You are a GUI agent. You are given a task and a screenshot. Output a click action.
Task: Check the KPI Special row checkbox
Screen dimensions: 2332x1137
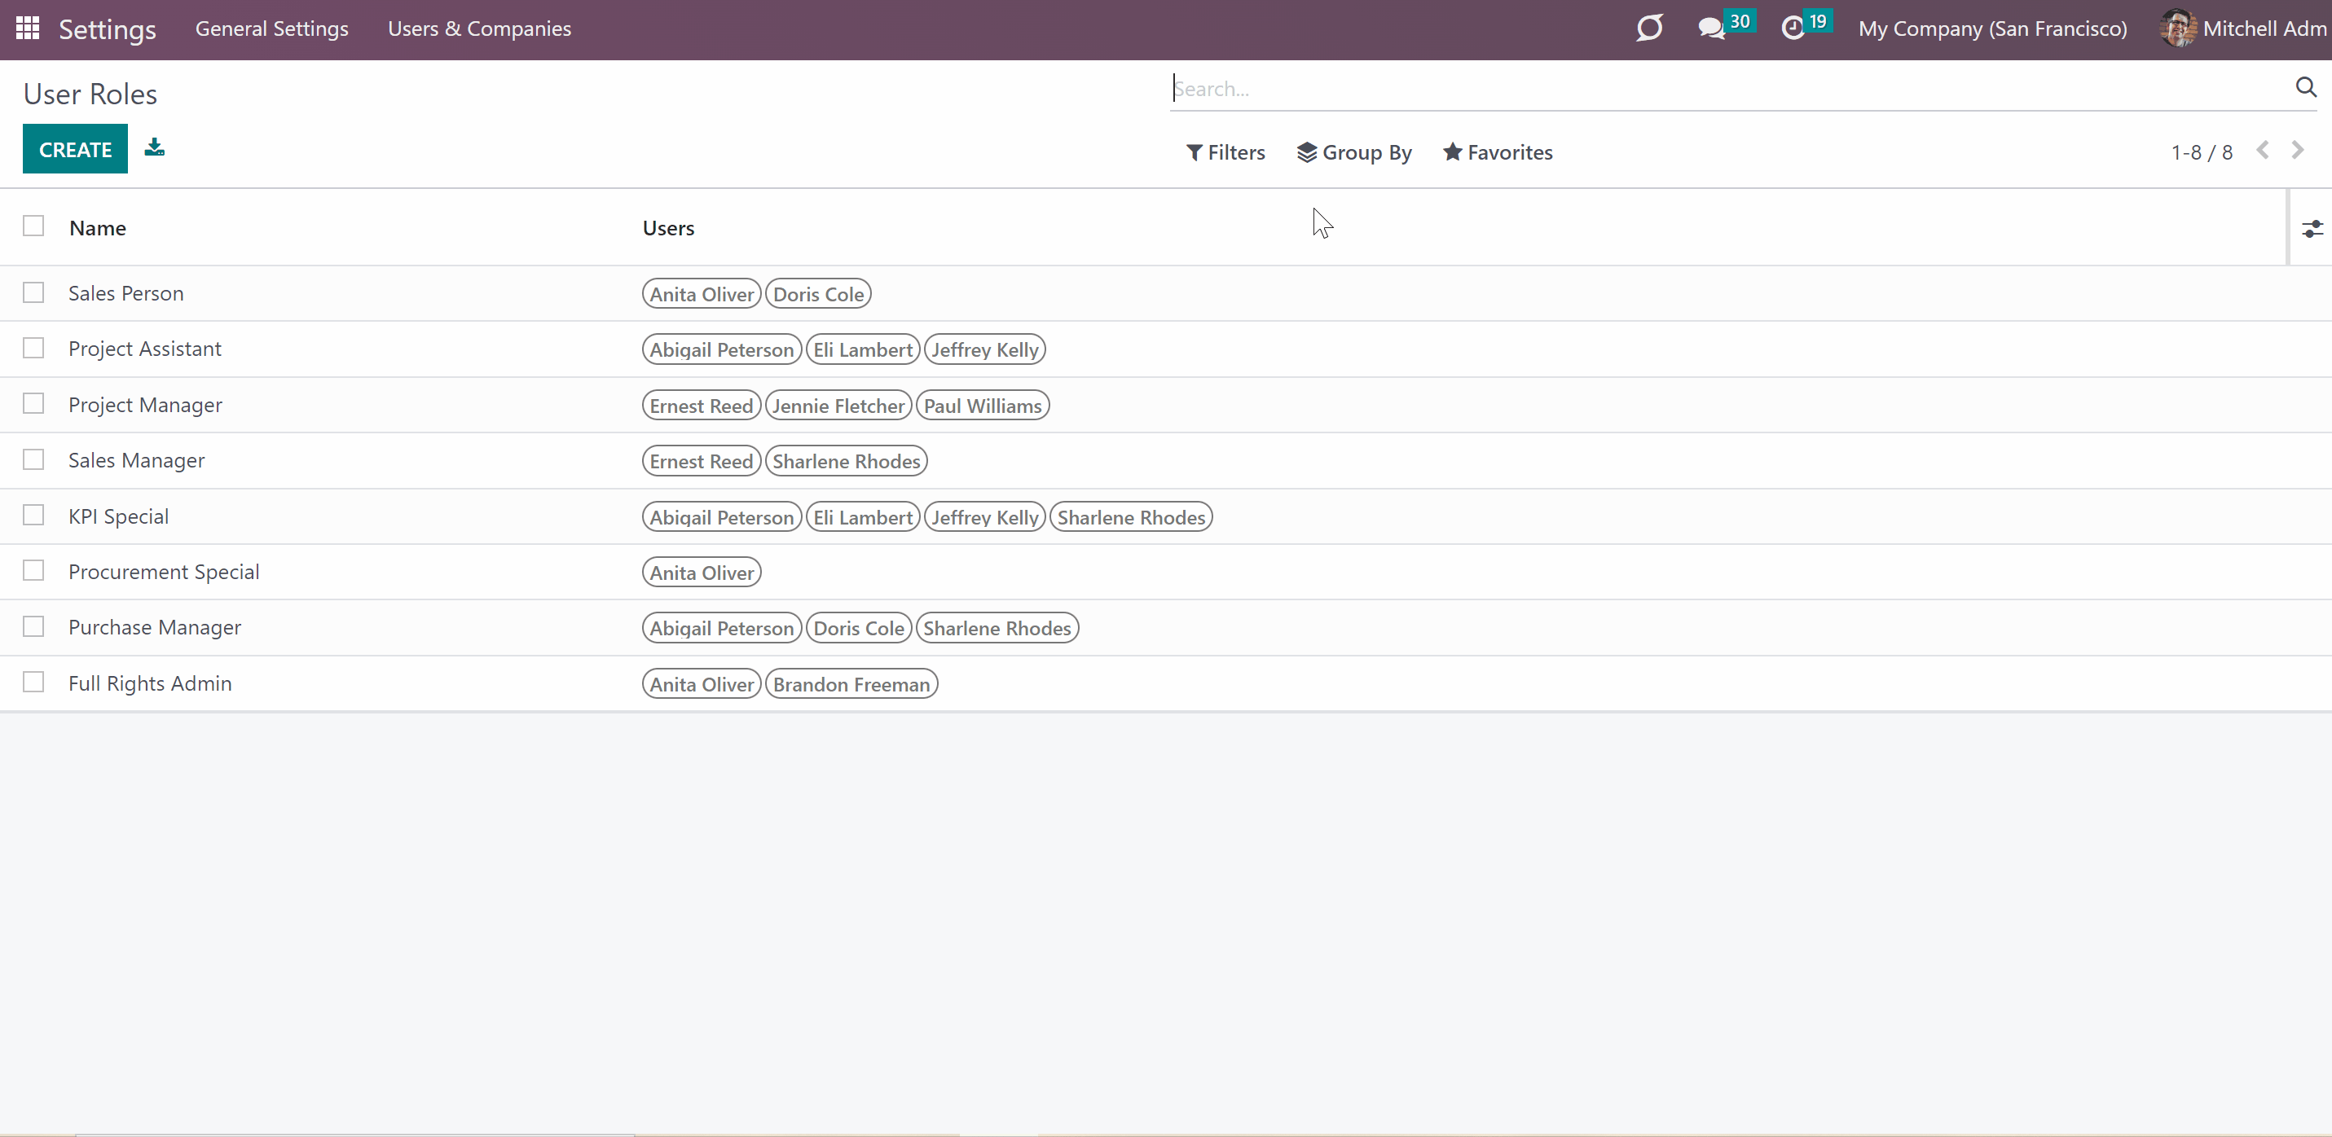[33, 515]
